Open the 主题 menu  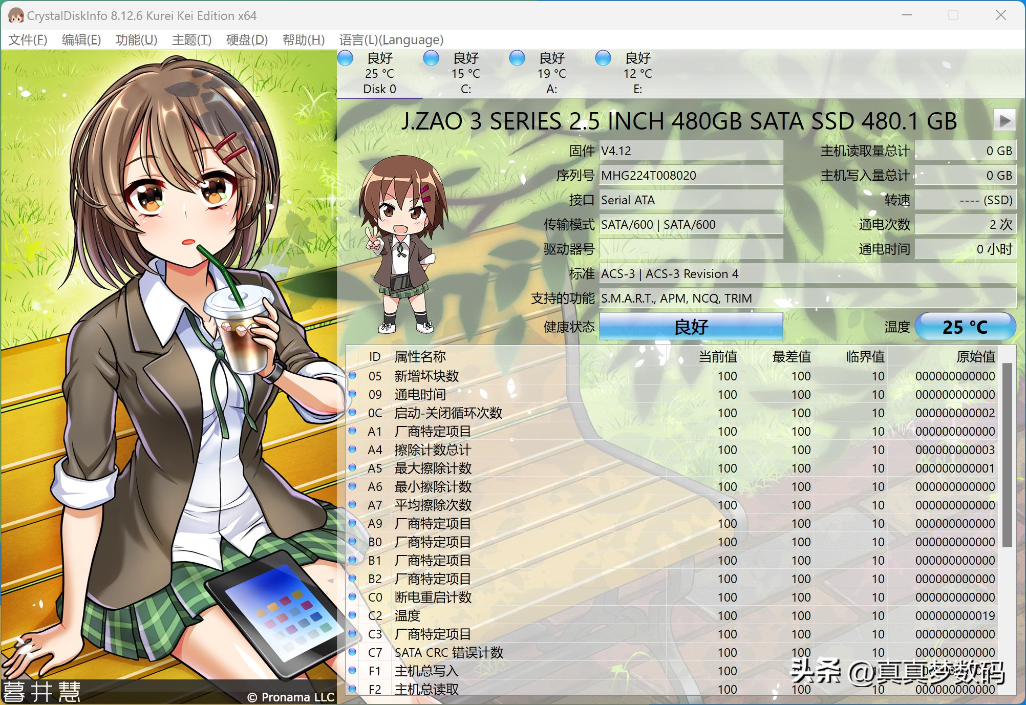tap(191, 39)
